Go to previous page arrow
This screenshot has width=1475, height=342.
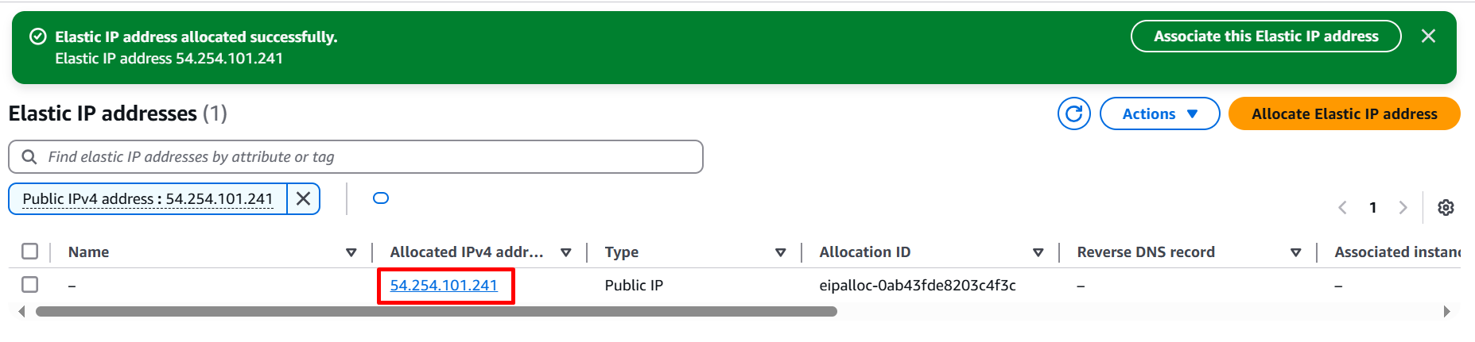pos(1342,207)
